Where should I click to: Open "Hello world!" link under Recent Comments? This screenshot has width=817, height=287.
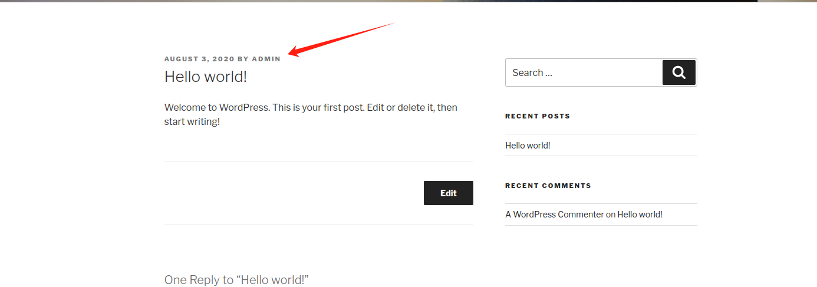640,215
